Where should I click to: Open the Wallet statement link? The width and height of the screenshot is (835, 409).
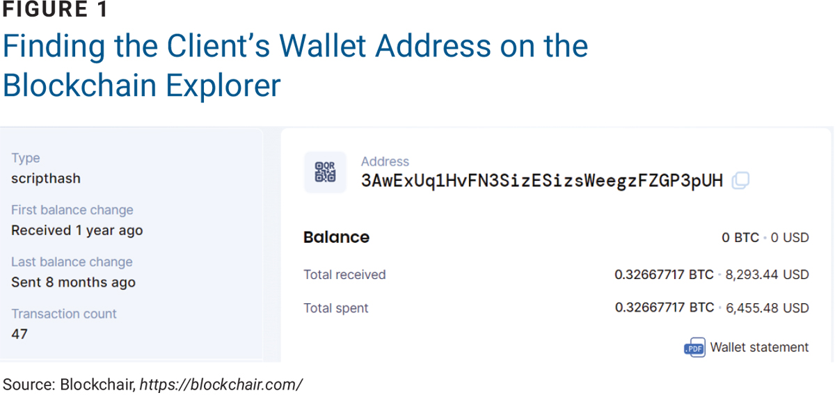tap(759, 347)
